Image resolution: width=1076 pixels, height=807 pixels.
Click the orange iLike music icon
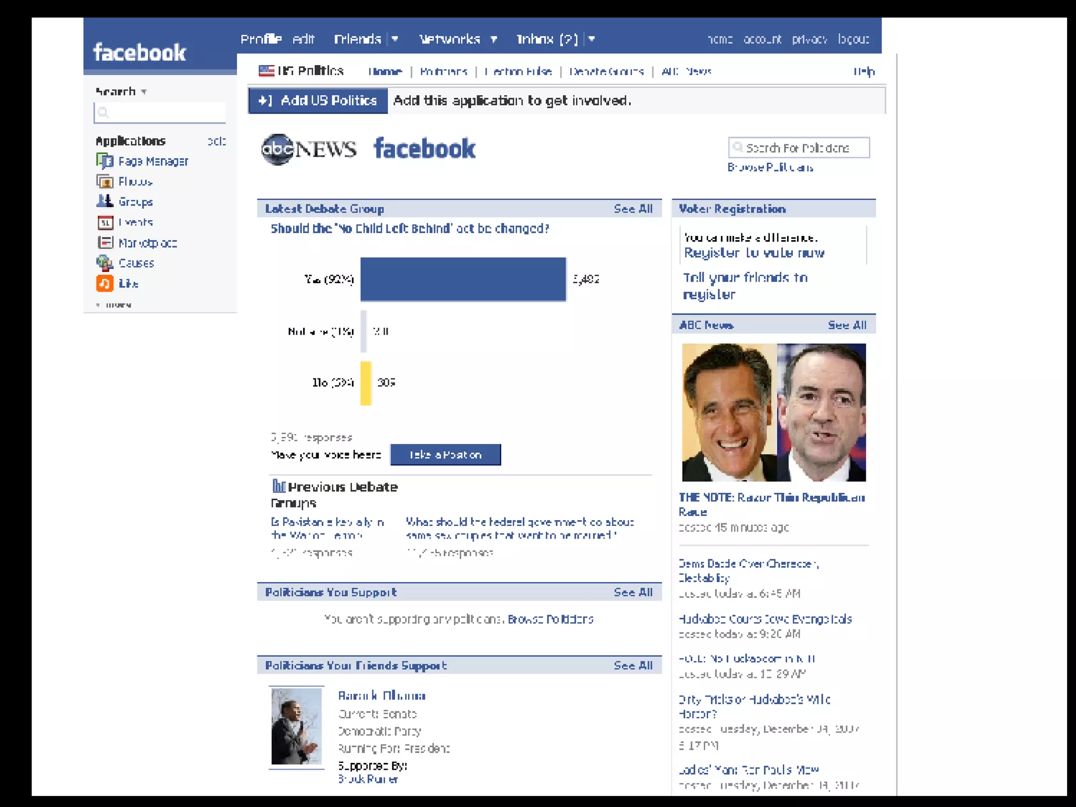pos(105,283)
